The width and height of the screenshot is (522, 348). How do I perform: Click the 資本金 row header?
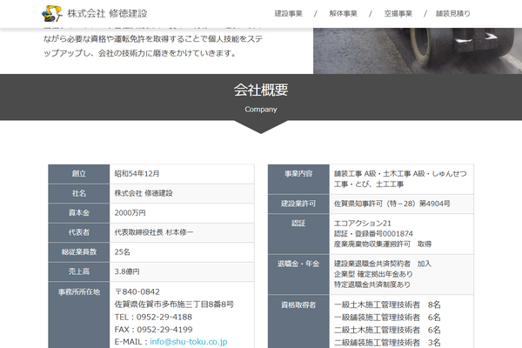79,213
